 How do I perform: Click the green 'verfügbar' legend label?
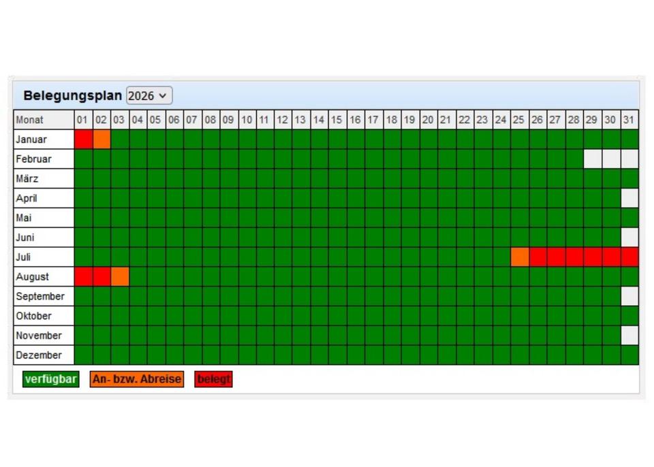51,380
